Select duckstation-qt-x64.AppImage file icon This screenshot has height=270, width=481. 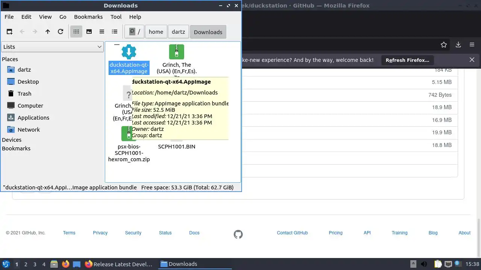point(129,52)
